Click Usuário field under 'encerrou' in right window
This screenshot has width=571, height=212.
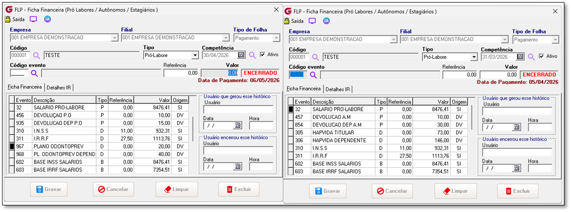click(517, 152)
